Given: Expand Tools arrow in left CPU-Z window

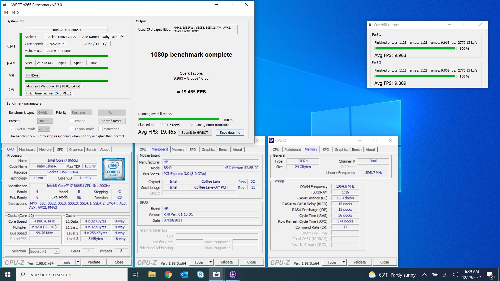Looking at the screenshot, I should coord(78,262).
